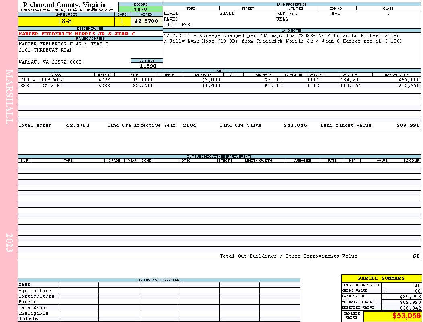Image resolution: width=423 pixels, height=322 pixels.
Task: Click land class 210 X OPNSTACR
Action: click(x=41, y=80)
